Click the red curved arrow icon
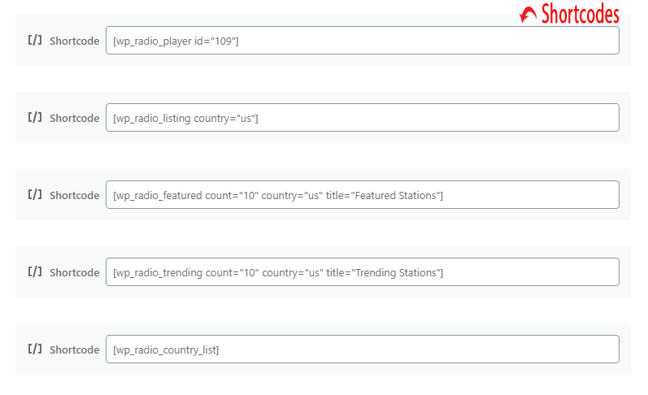This screenshot has height=395, width=648. tap(528, 15)
